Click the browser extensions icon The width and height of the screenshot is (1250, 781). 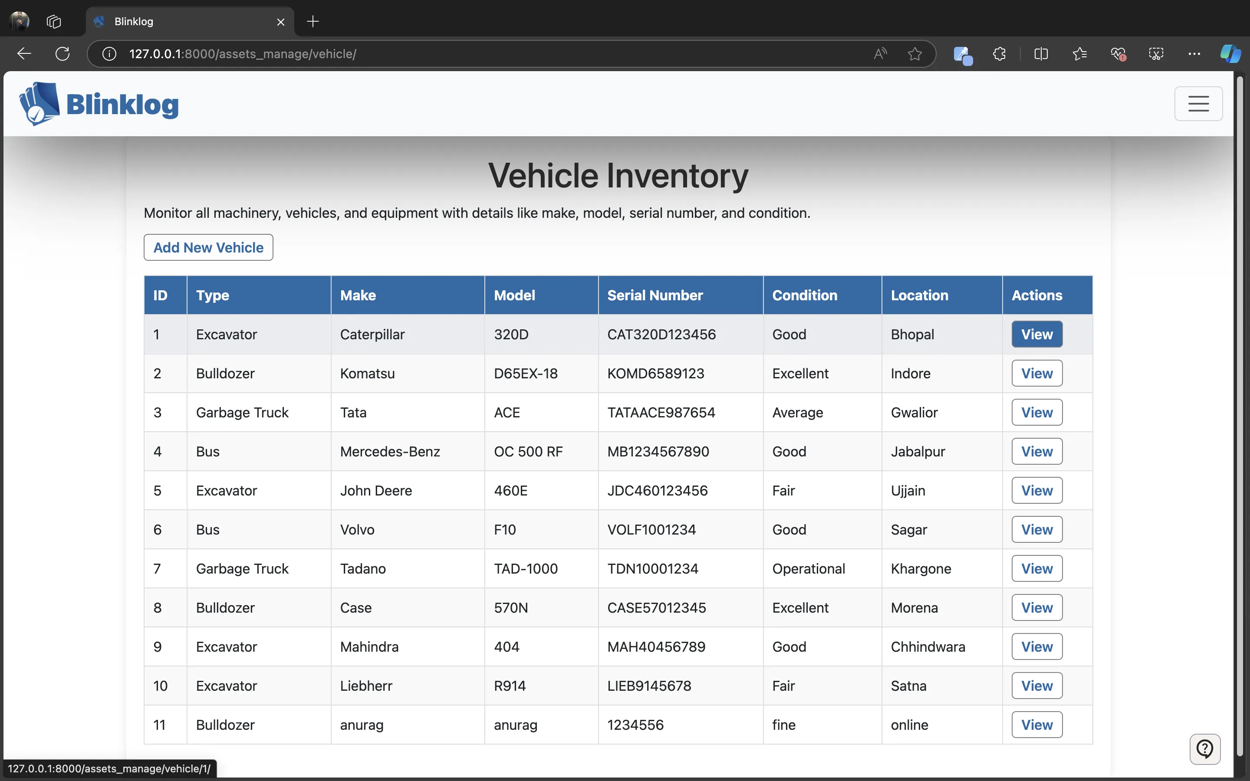(x=1000, y=53)
